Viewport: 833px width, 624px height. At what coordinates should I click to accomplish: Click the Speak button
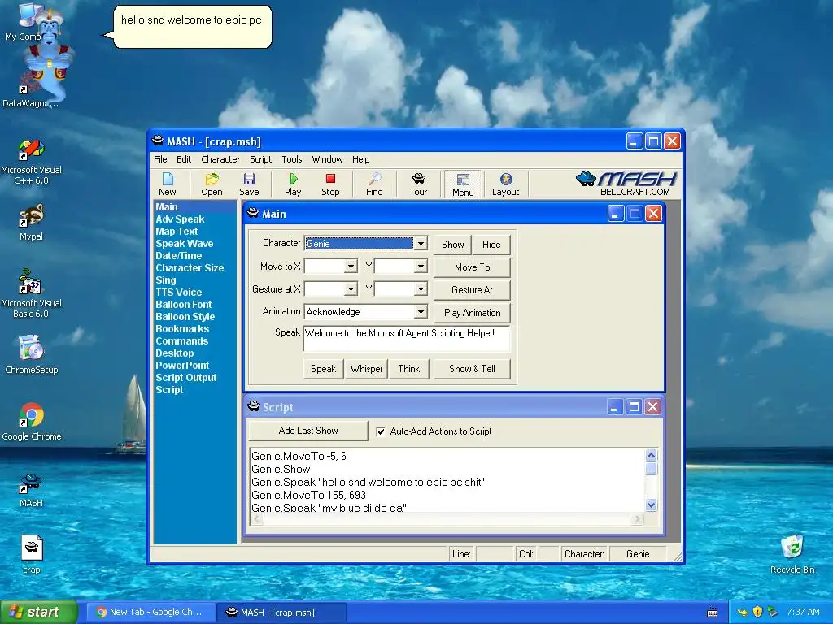click(x=323, y=369)
